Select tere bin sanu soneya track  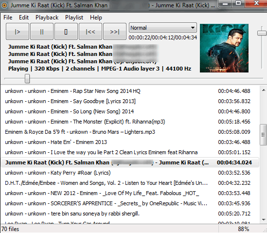tap(130, 214)
